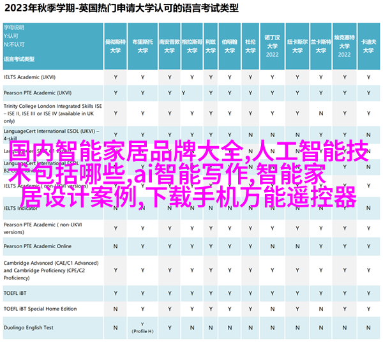383x342 pixels.
Task: Select Pearson PTE non-UKVI Y cell under 利兹大学
Action: point(211,228)
